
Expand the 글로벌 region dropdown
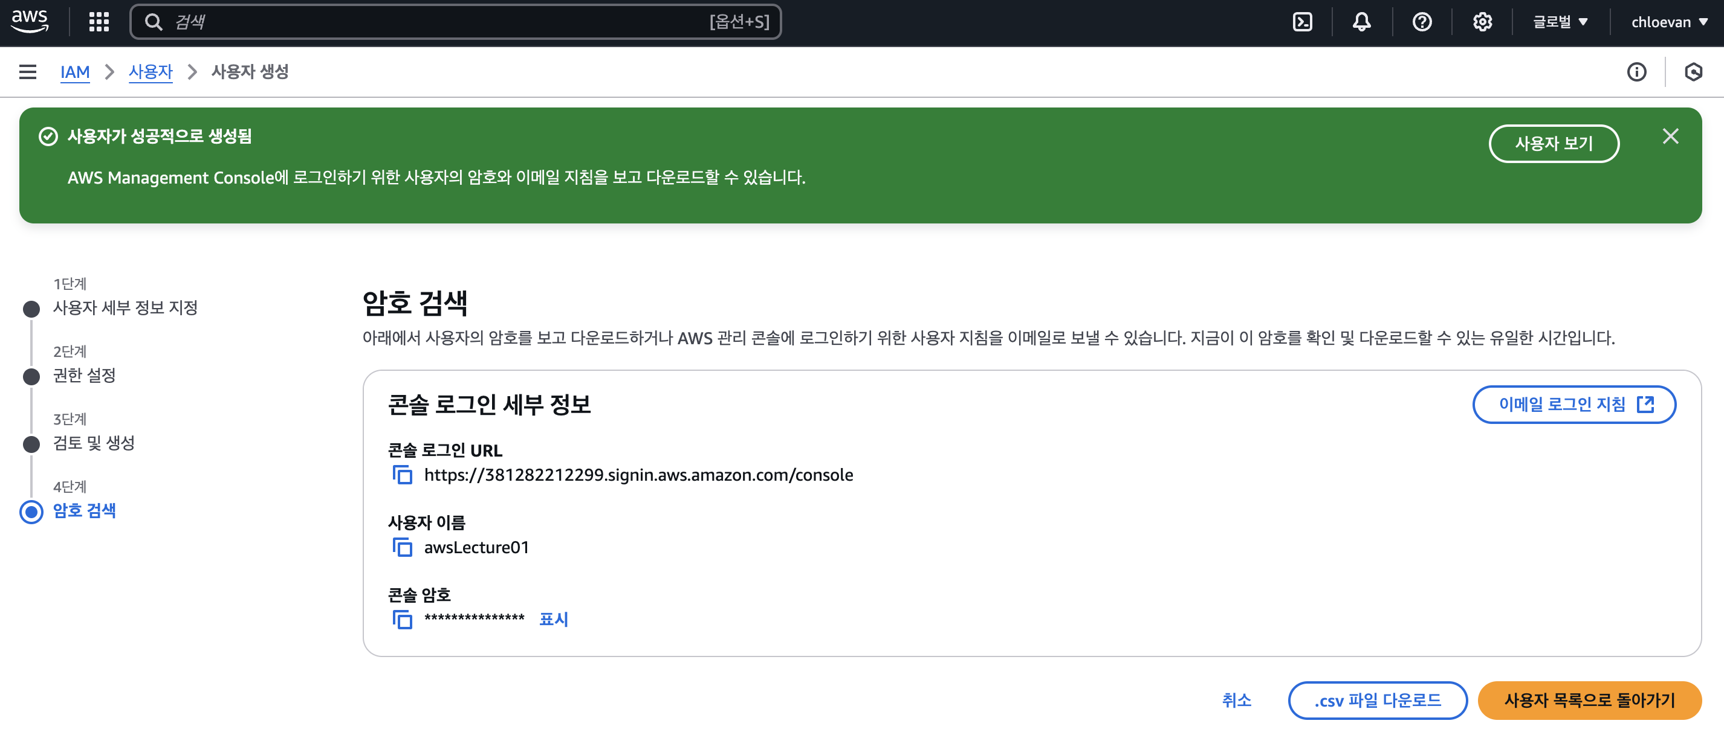[1560, 22]
